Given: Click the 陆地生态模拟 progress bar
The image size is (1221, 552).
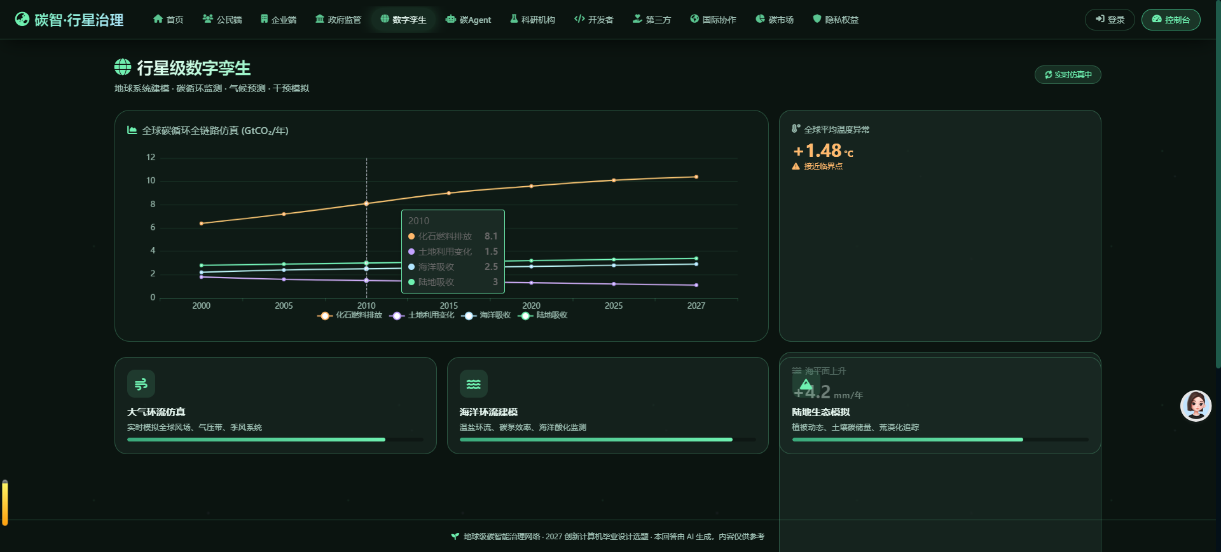Looking at the screenshot, I should tap(940, 440).
